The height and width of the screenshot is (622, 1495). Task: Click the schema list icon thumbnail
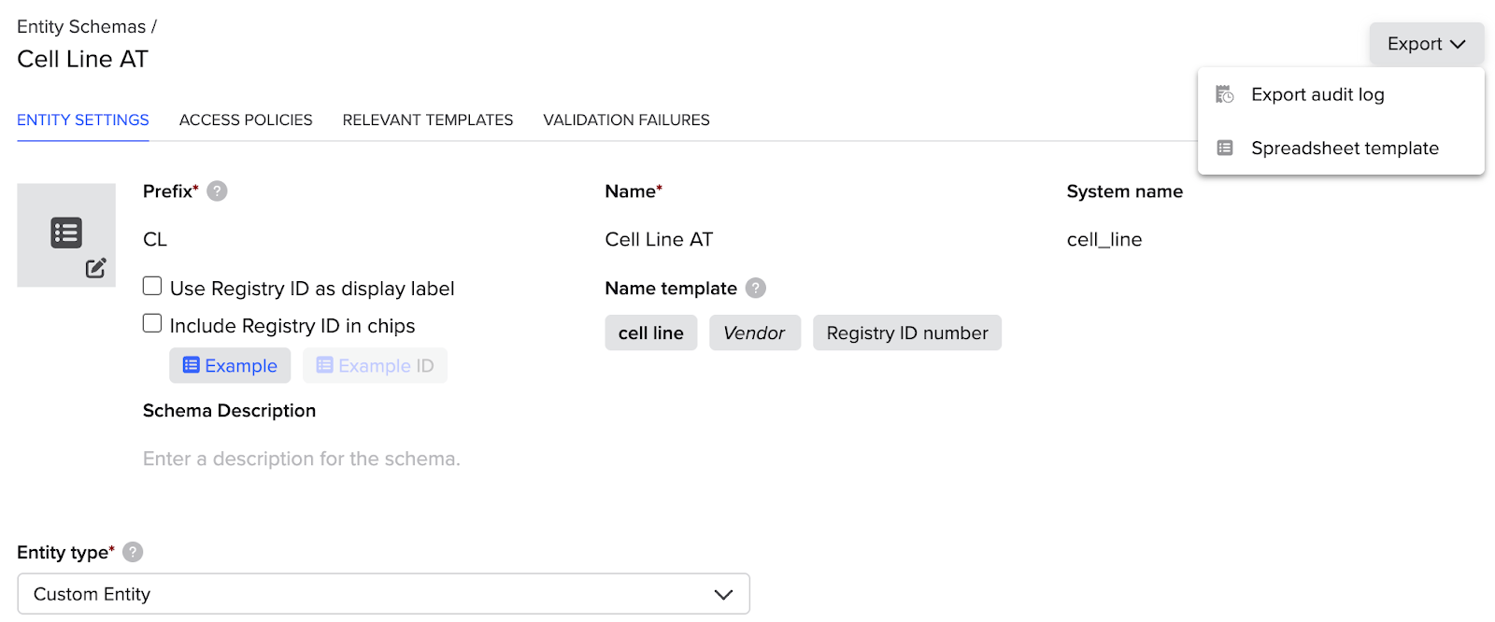[66, 233]
